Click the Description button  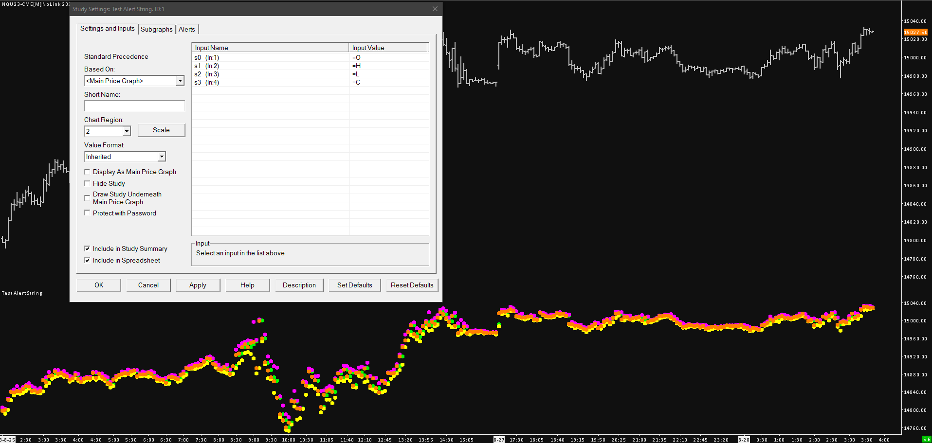coord(299,285)
